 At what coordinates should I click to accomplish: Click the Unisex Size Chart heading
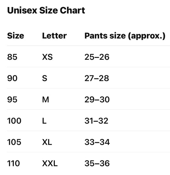pyautogui.click(x=46, y=10)
